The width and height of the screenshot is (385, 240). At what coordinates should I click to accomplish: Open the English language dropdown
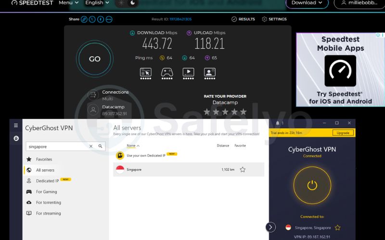(x=97, y=3)
